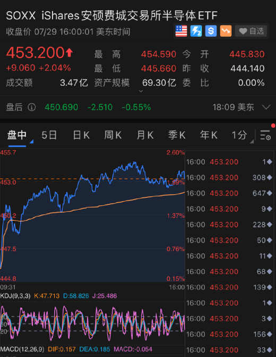Tap the KDJ(9,3,3) indicator label
Screen dimensions: 276x357
[15, 296]
